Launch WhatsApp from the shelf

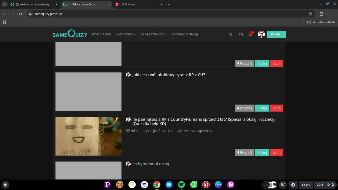(194, 185)
